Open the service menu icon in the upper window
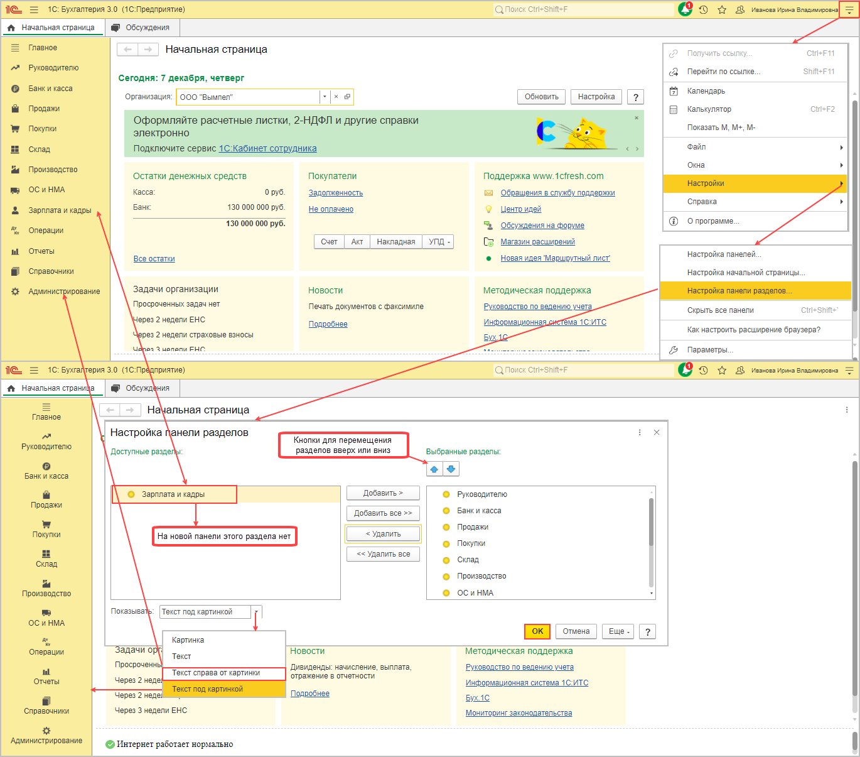 pyautogui.click(x=849, y=9)
